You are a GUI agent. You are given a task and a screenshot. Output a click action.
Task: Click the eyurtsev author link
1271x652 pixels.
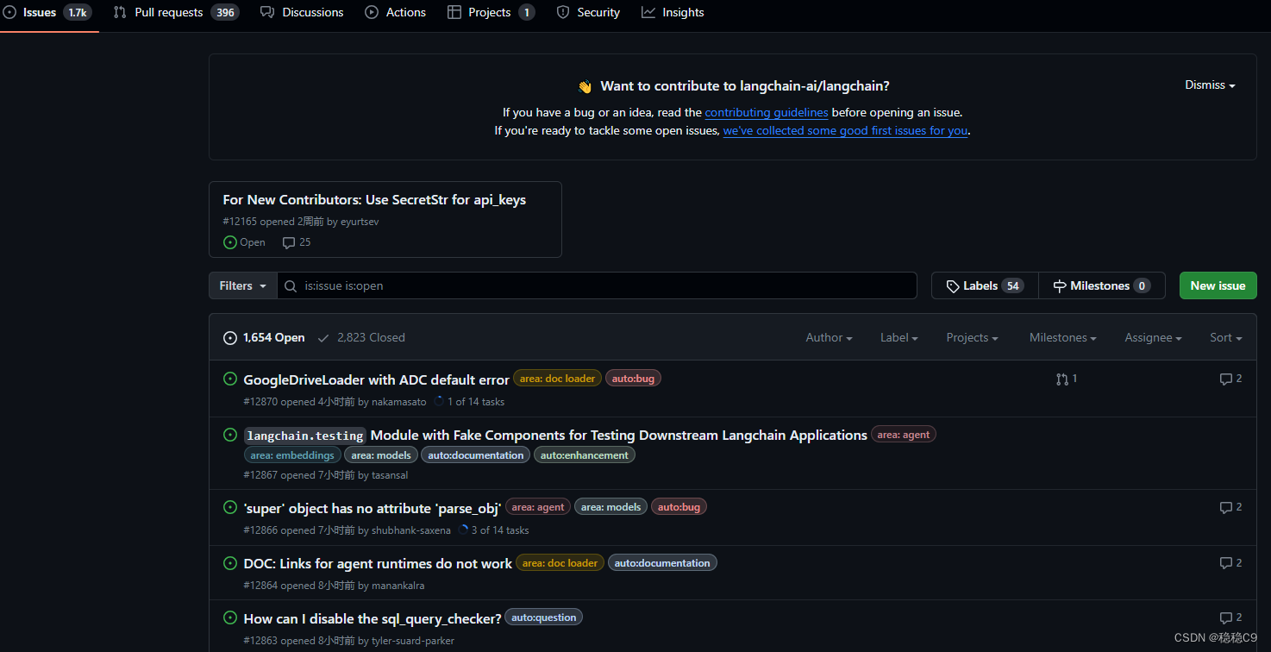[x=359, y=222]
